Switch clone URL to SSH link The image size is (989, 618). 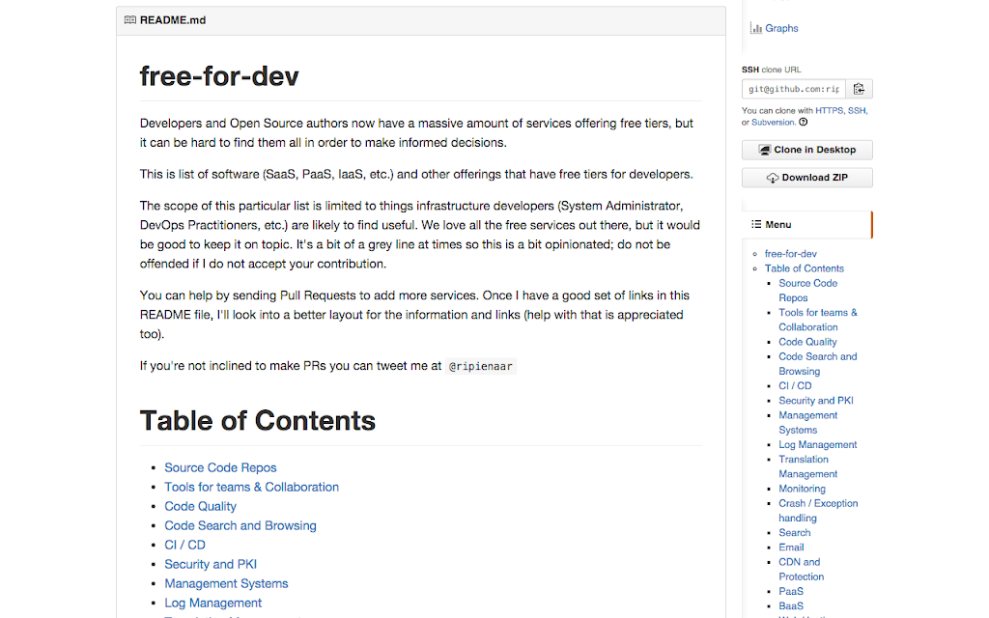tap(857, 110)
